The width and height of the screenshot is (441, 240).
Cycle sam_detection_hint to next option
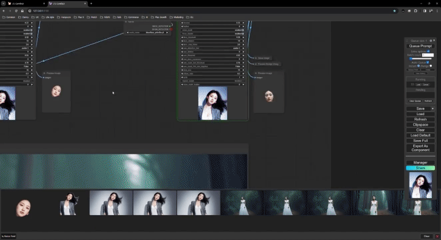244,48
